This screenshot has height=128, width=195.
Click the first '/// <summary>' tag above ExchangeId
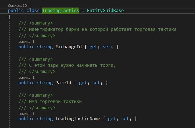35,23
